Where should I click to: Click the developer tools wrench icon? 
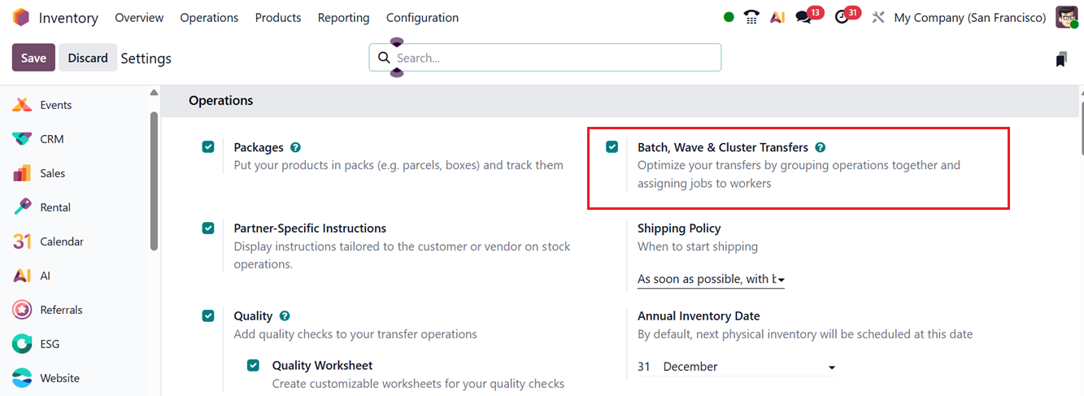pyautogui.click(x=877, y=17)
